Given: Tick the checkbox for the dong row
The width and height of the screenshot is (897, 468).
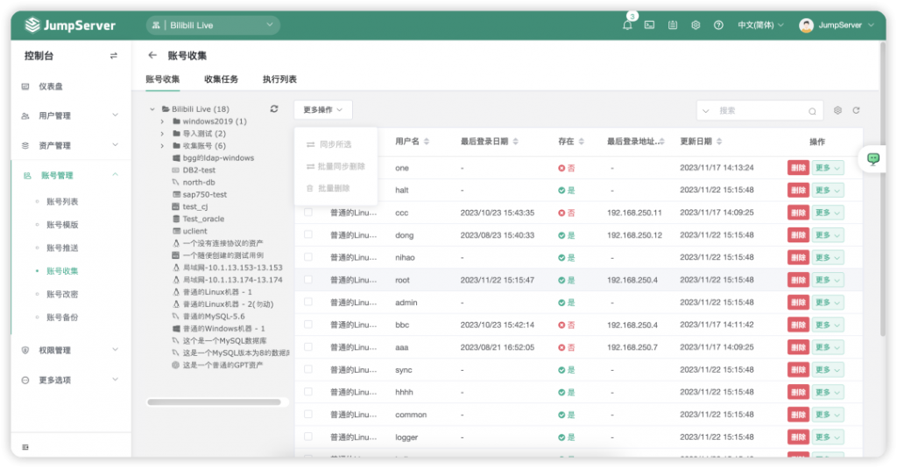Looking at the screenshot, I should [307, 234].
